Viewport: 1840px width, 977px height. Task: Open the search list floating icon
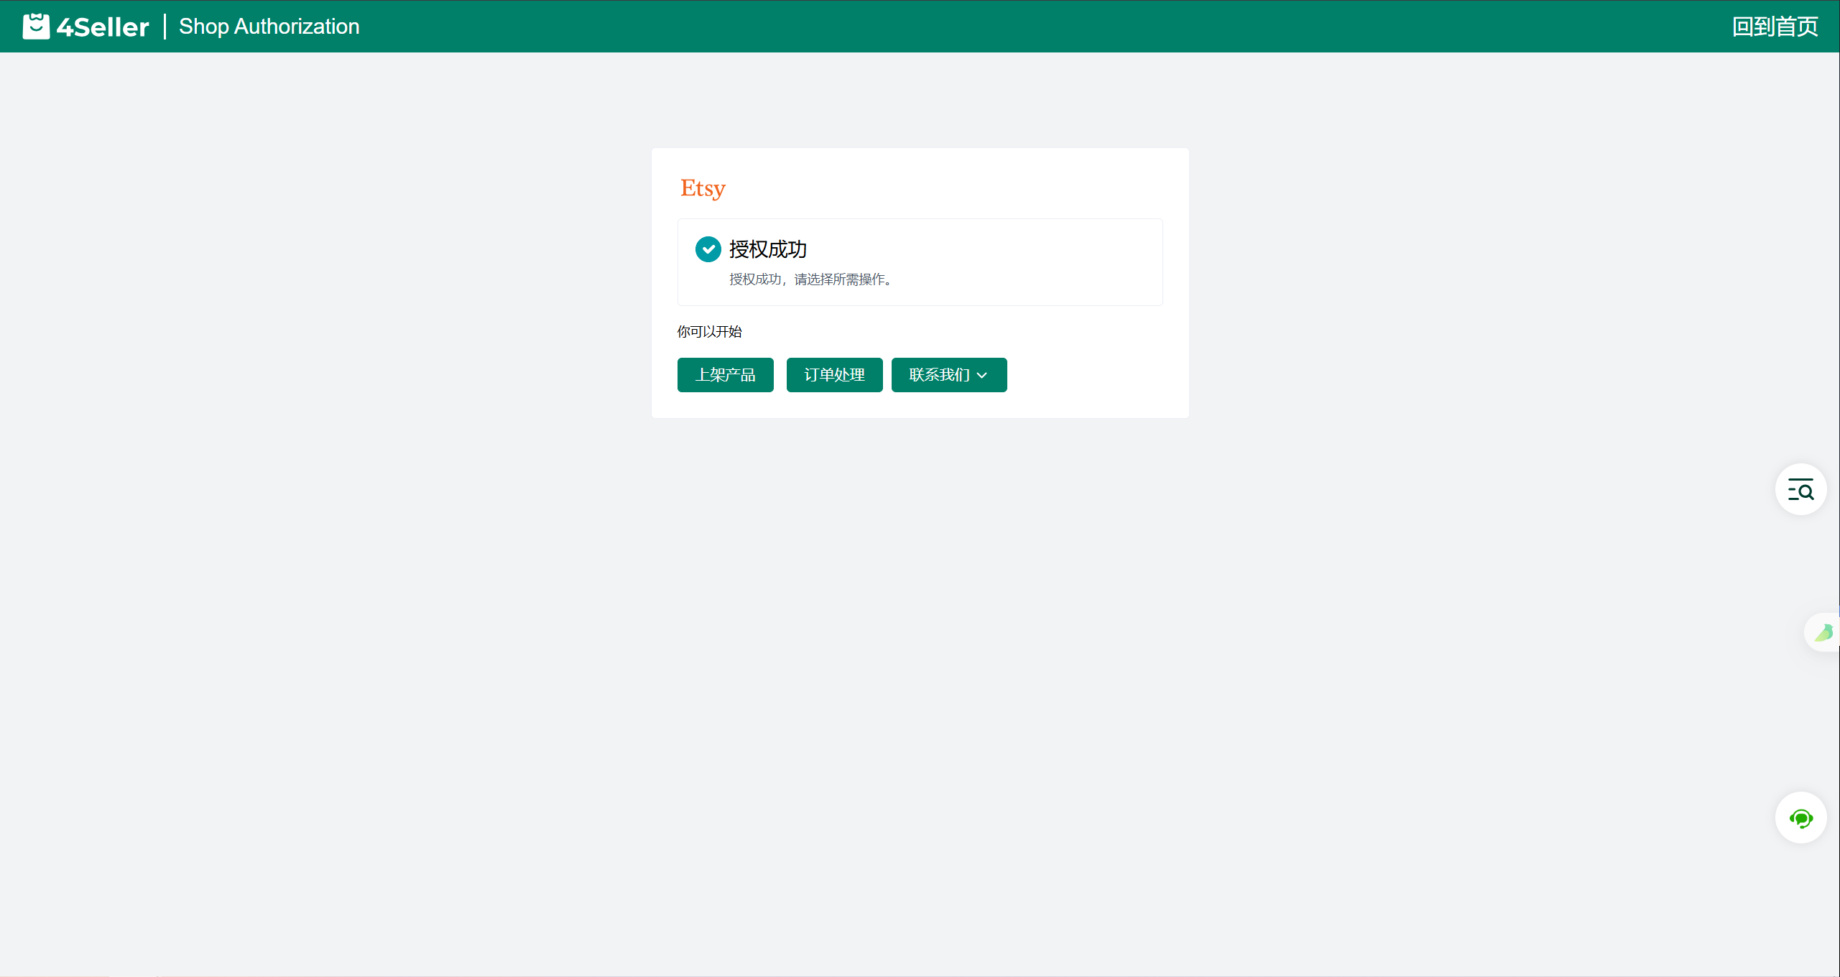click(x=1800, y=490)
